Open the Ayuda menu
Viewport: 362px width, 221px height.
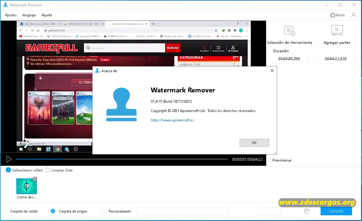coord(47,15)
